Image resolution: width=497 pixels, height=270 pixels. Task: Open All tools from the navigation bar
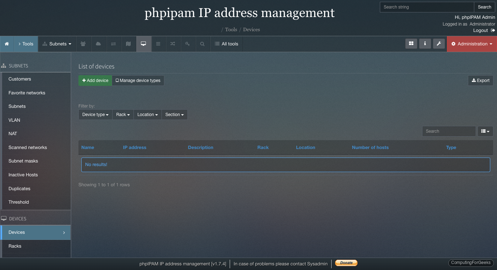coord(226,44)
